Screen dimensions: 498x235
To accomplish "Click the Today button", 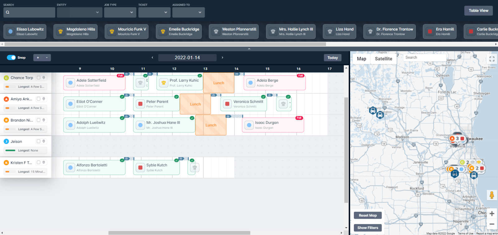I will [x=332, y=58].
